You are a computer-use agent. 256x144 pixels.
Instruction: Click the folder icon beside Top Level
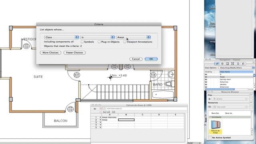[x=209, y=107]
